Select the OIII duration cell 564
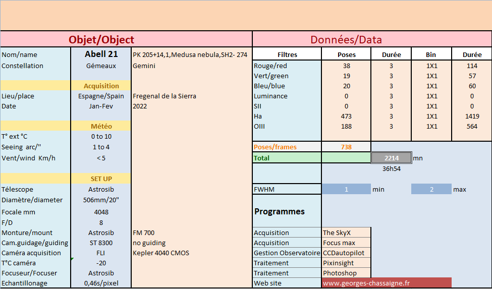Screen dimensions: 492x289 [472, 126]
